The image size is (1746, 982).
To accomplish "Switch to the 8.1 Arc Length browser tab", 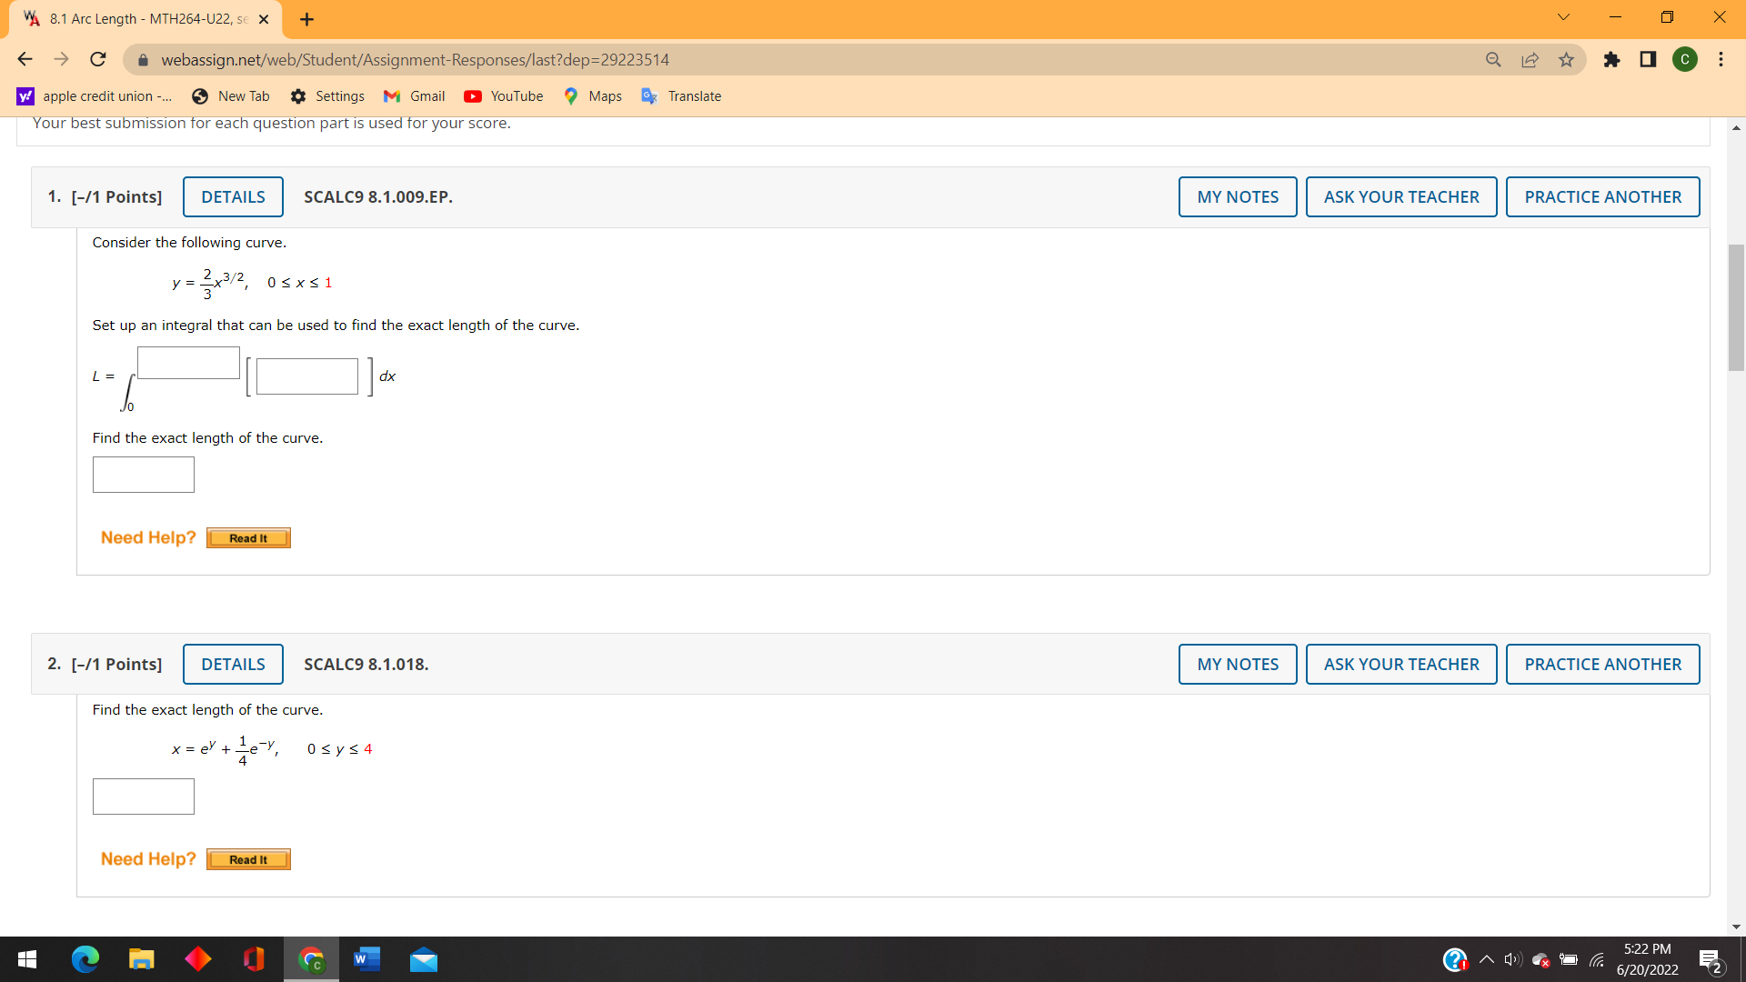I will click(136, 18).
